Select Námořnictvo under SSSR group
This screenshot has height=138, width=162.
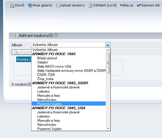point(69,99)
